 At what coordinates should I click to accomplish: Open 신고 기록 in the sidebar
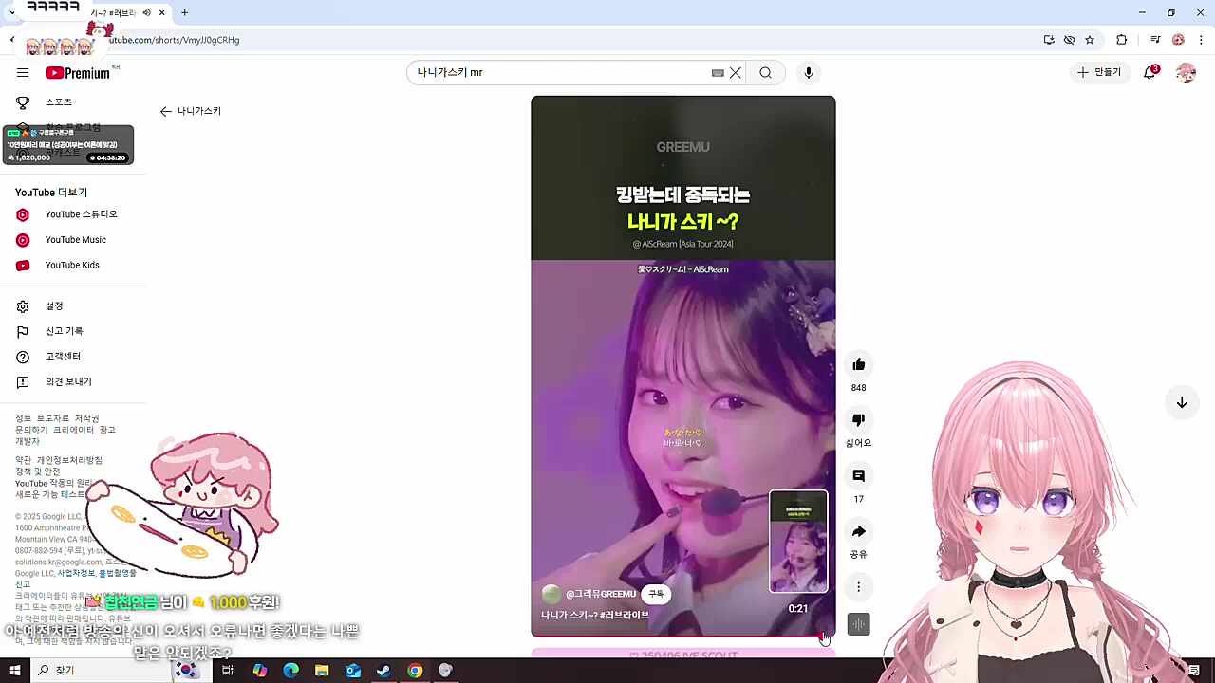coord(64,331)
